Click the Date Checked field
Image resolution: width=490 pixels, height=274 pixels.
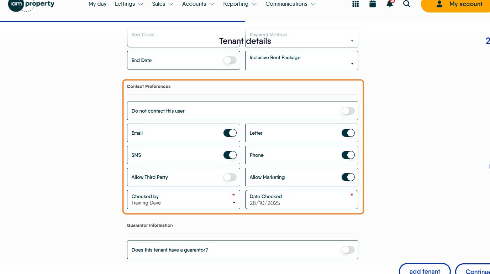(302, 200)
